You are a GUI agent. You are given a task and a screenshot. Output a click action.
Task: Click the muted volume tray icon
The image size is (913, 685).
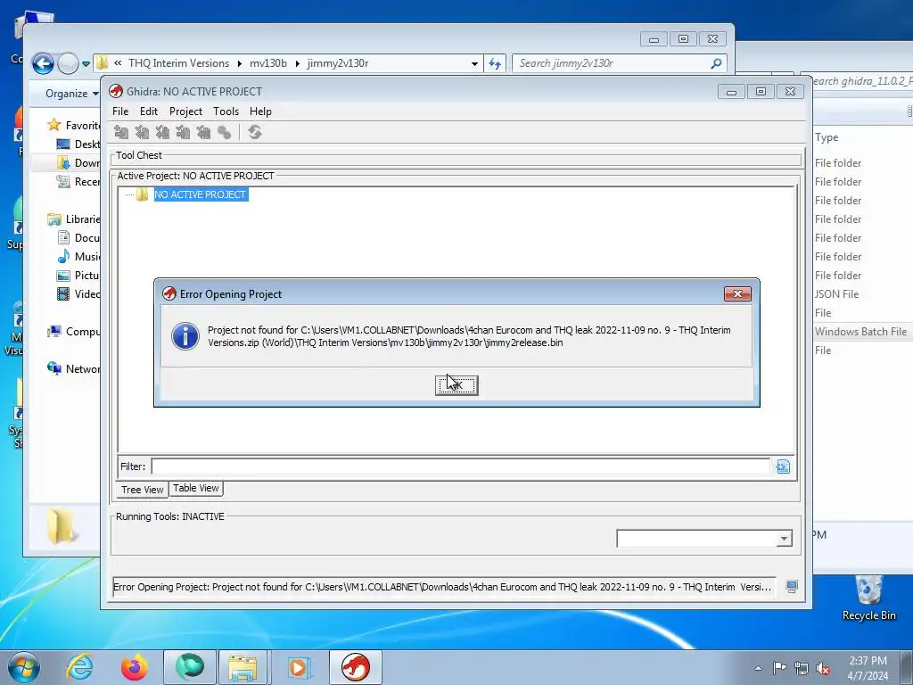tap(823, 668)
